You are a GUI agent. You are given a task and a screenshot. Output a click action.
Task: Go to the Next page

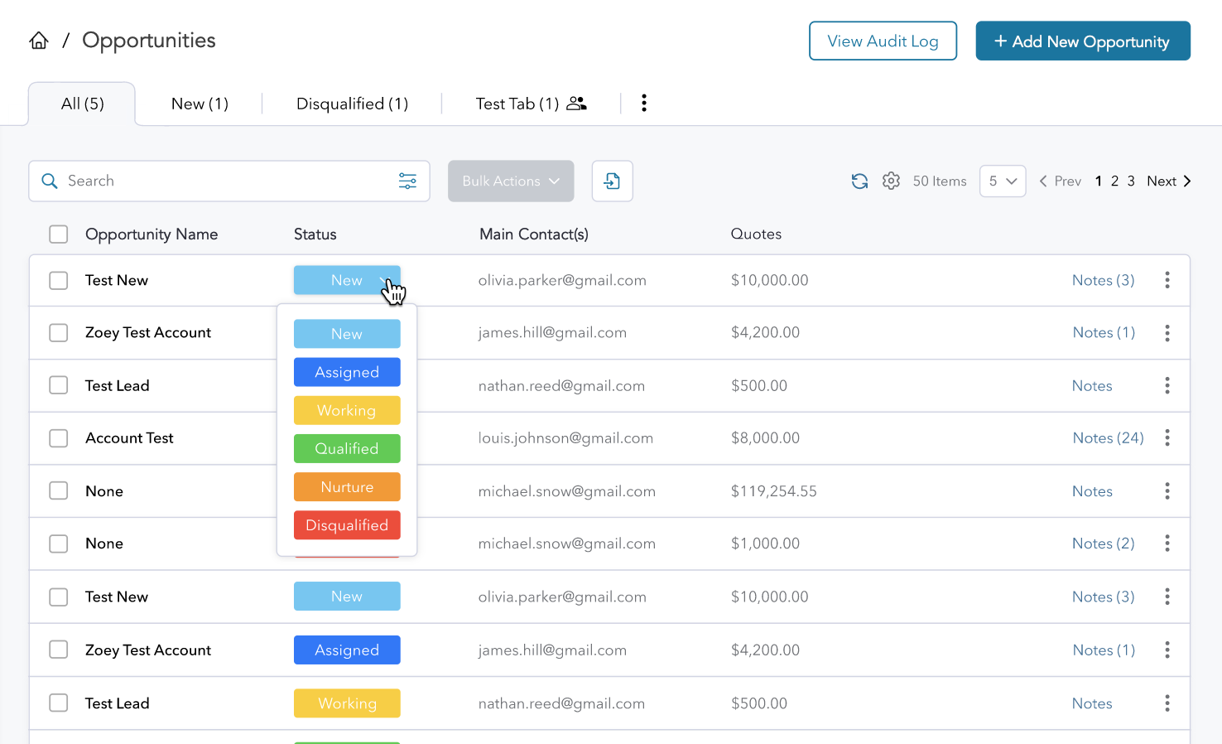1168,181
